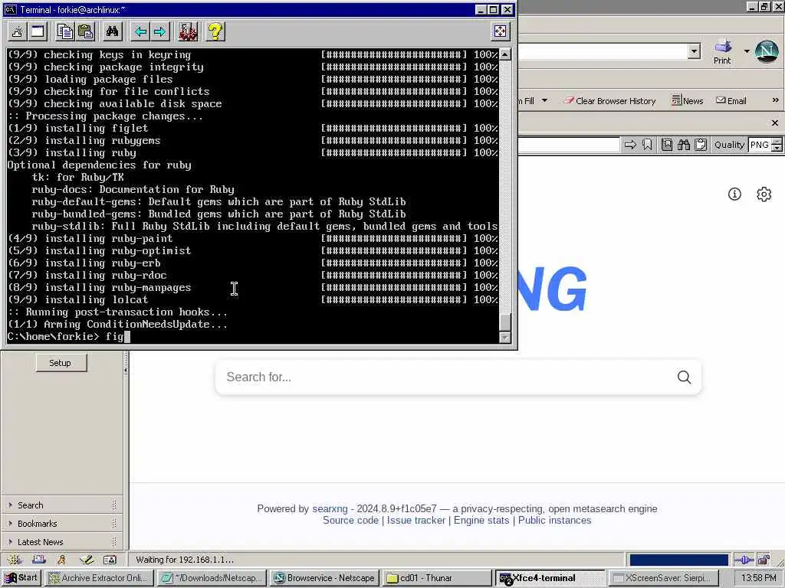This screenshot has width=785, height=588.
Task: Open new terminal window icon
Action: pos(38,32)
